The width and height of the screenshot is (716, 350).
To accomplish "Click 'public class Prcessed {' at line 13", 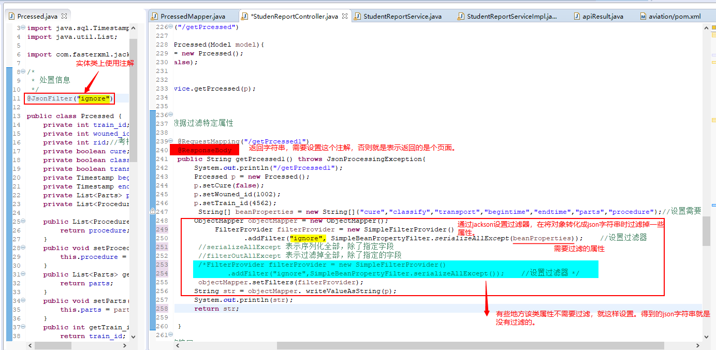I will coord(74,116).
